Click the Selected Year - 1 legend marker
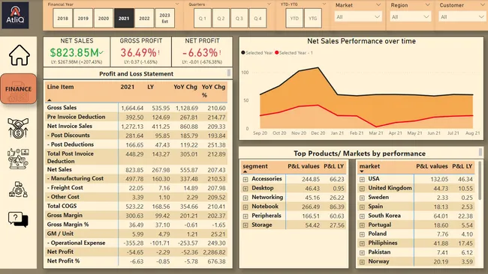Screen dimensions: 488x274 [277, 52]
